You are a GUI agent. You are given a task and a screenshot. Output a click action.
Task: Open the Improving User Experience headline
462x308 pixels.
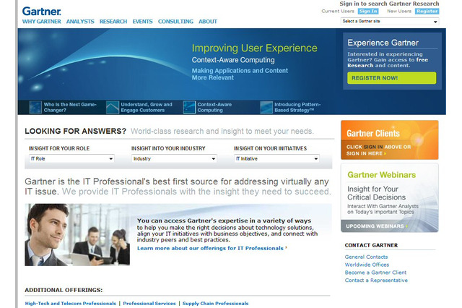click(x=255, y=48)
